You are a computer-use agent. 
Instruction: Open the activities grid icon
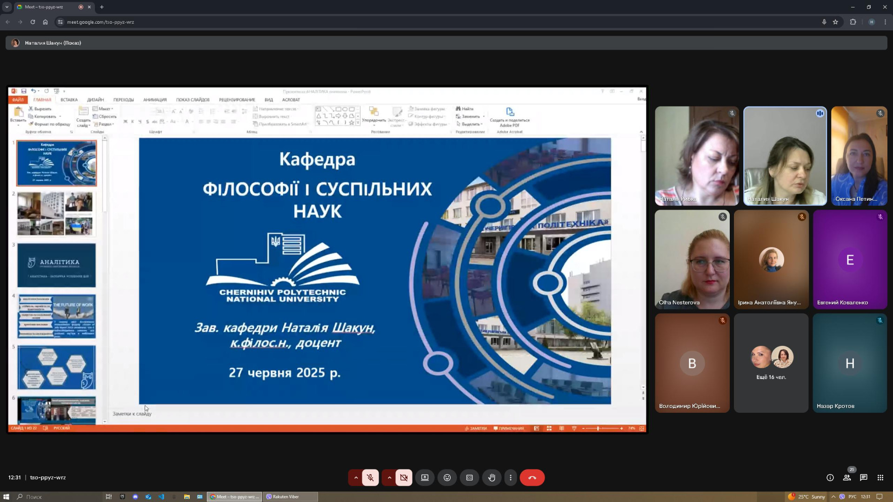[x=880, y=477]
